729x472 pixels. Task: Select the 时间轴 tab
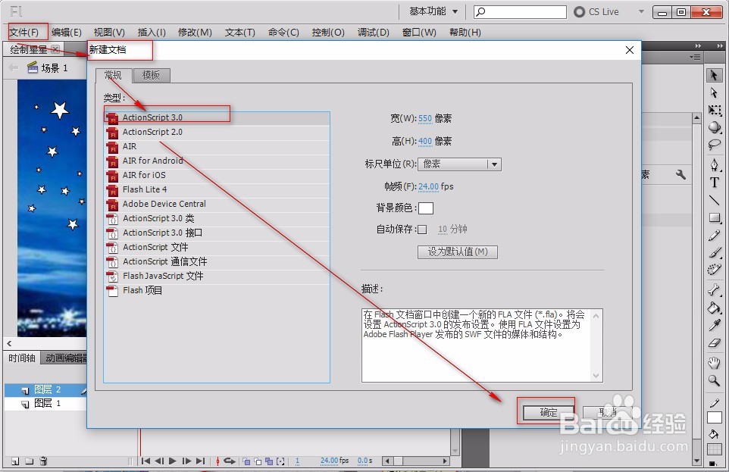pos(22,358)
